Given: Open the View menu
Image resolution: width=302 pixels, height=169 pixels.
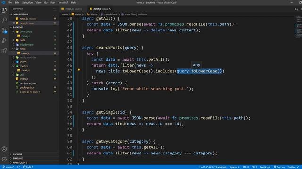Looking at the screenshot, I should pyautogui.click(x=38, y=2).
